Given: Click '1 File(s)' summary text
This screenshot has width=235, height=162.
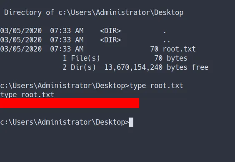Looking at the screenshot, I should 81,58.
